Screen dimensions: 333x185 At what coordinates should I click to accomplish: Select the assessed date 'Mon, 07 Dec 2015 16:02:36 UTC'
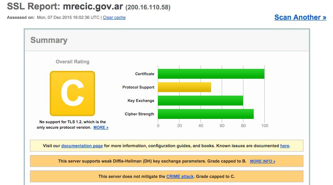pos(68,17)
